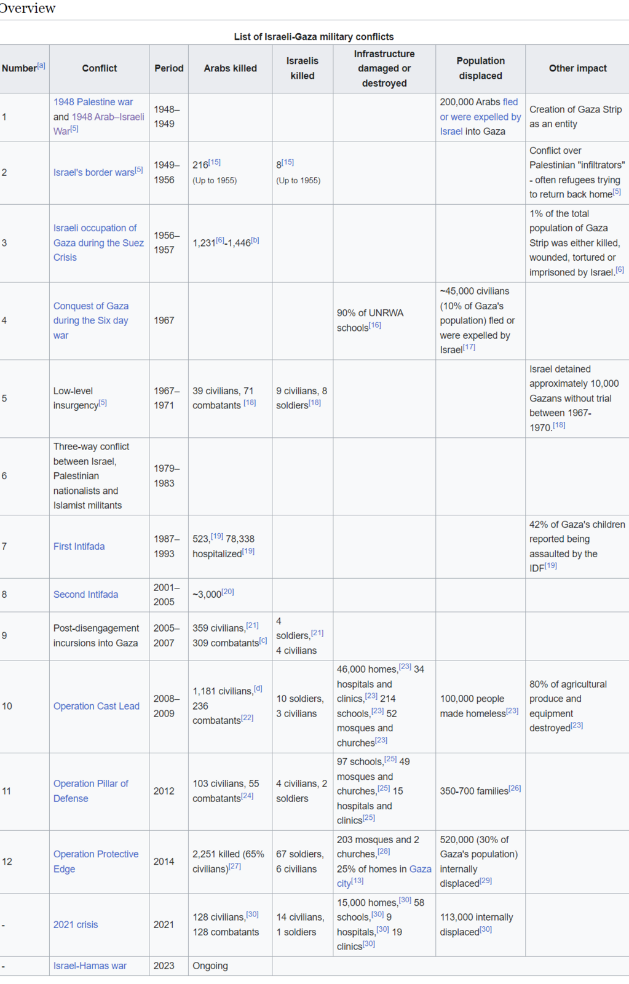Viewport: 629px width, 984px height.
Task: Open citation [17] in Population displaced column
Action: (x=469, y=347)
